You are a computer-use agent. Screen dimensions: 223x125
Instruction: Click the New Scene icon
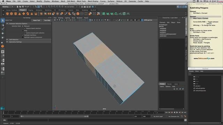coord(17,7)
